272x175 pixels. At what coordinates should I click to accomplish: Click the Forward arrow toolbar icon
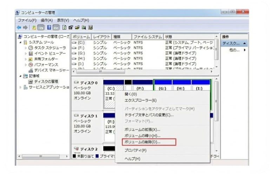click(x=25, y=28)
